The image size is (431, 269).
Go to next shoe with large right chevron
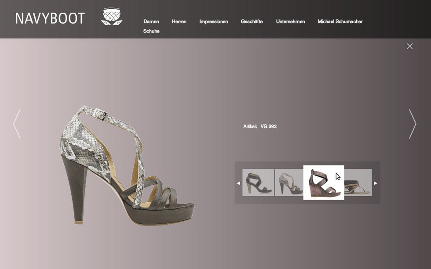413,124
